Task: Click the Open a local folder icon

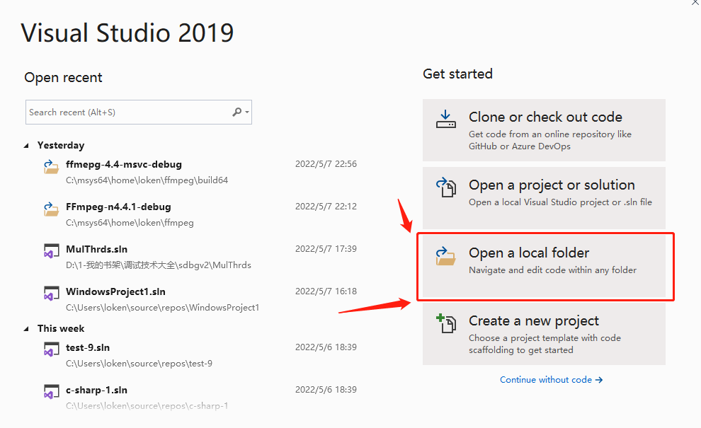Action: point(445,256)
